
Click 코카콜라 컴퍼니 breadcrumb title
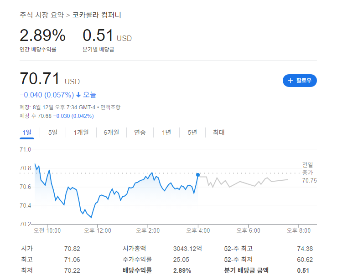coord(97,15)
